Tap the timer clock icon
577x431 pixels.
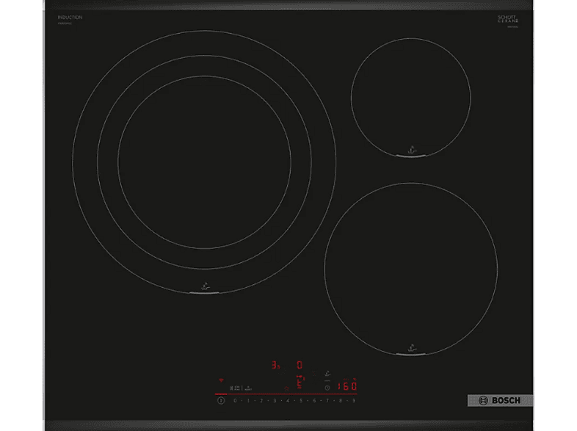pyautogui.click(x=327, y=387)
